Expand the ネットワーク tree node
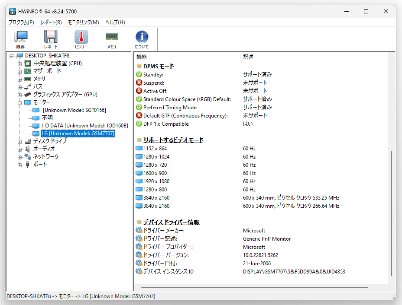402x305 pixels. pyautogui.click(x=20, y=157)
